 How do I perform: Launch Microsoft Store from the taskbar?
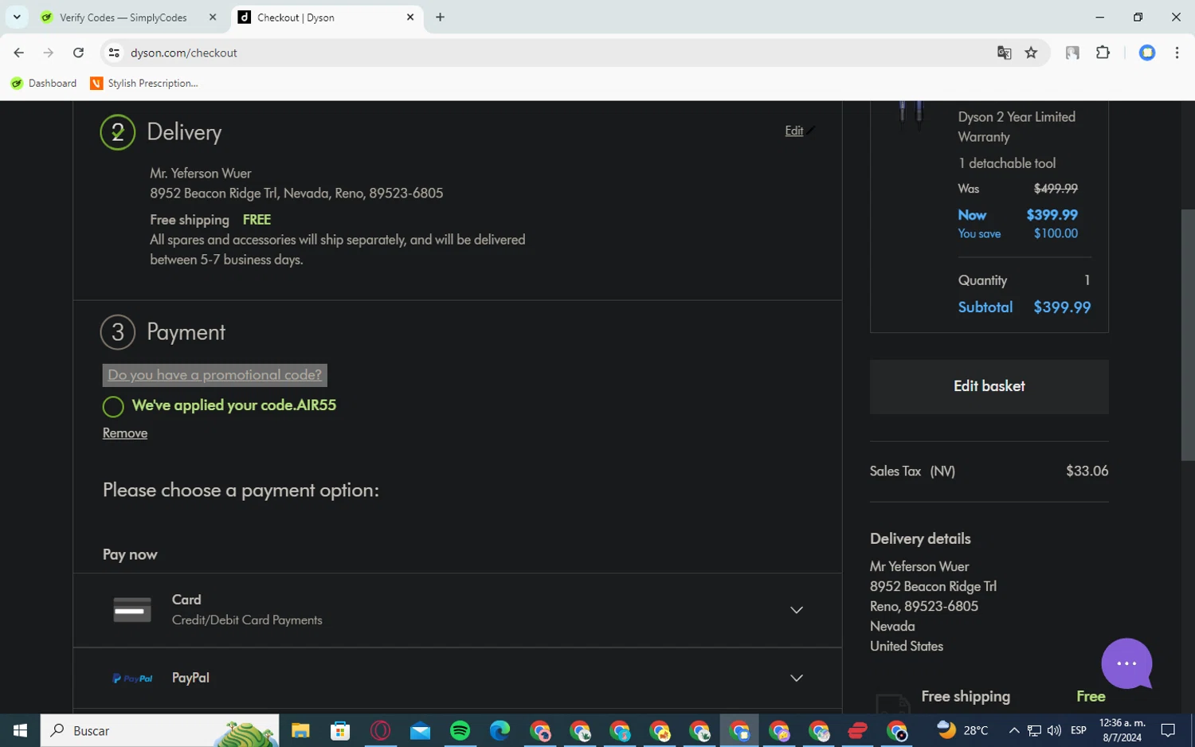pos(340,730)
